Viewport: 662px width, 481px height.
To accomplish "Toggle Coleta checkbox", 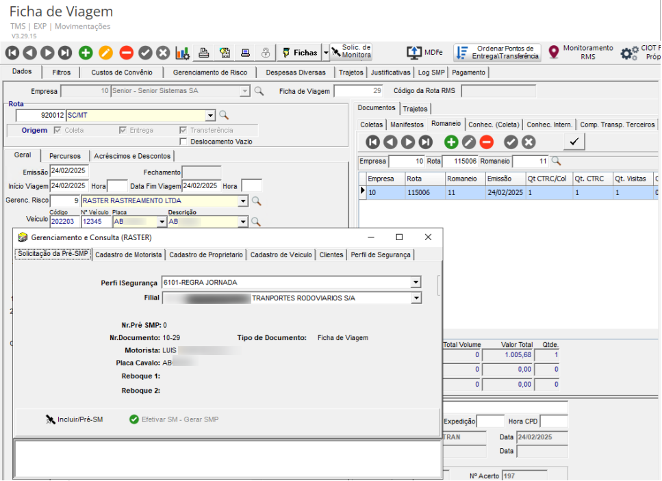I will 58,131.
